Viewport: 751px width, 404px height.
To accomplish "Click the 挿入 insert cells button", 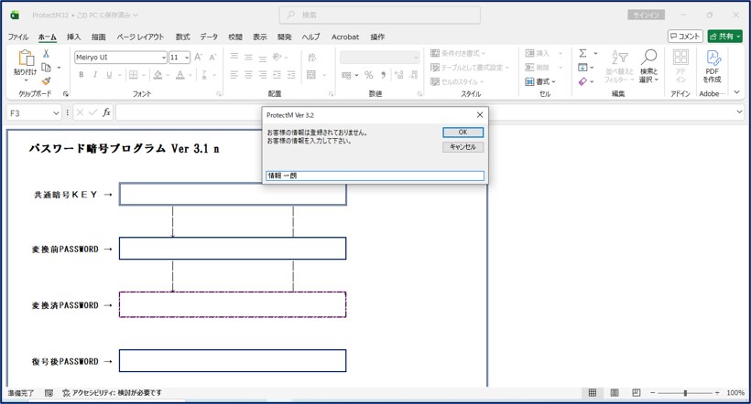I will click(x=538, y=53).
